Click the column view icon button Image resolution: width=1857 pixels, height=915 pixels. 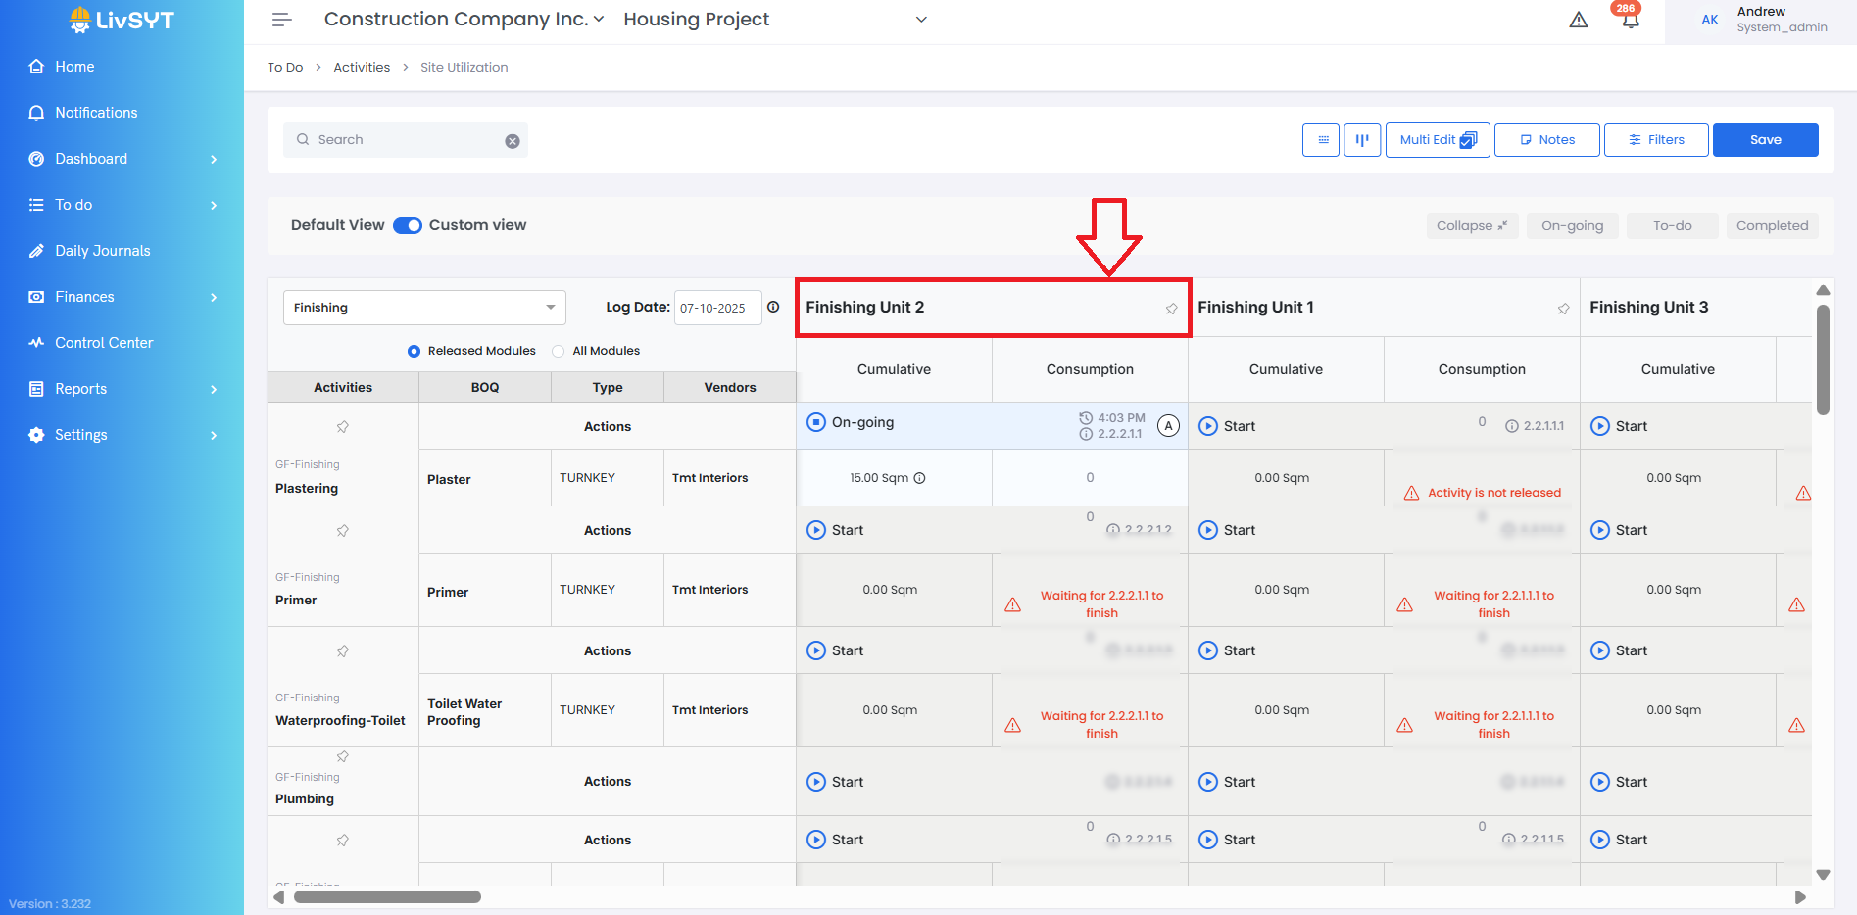(x=1362, y=140)
